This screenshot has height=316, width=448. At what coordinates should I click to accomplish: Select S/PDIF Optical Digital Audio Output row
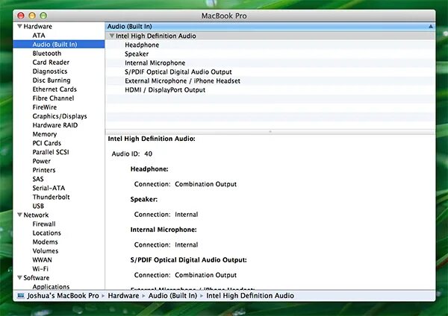[270, 72]
